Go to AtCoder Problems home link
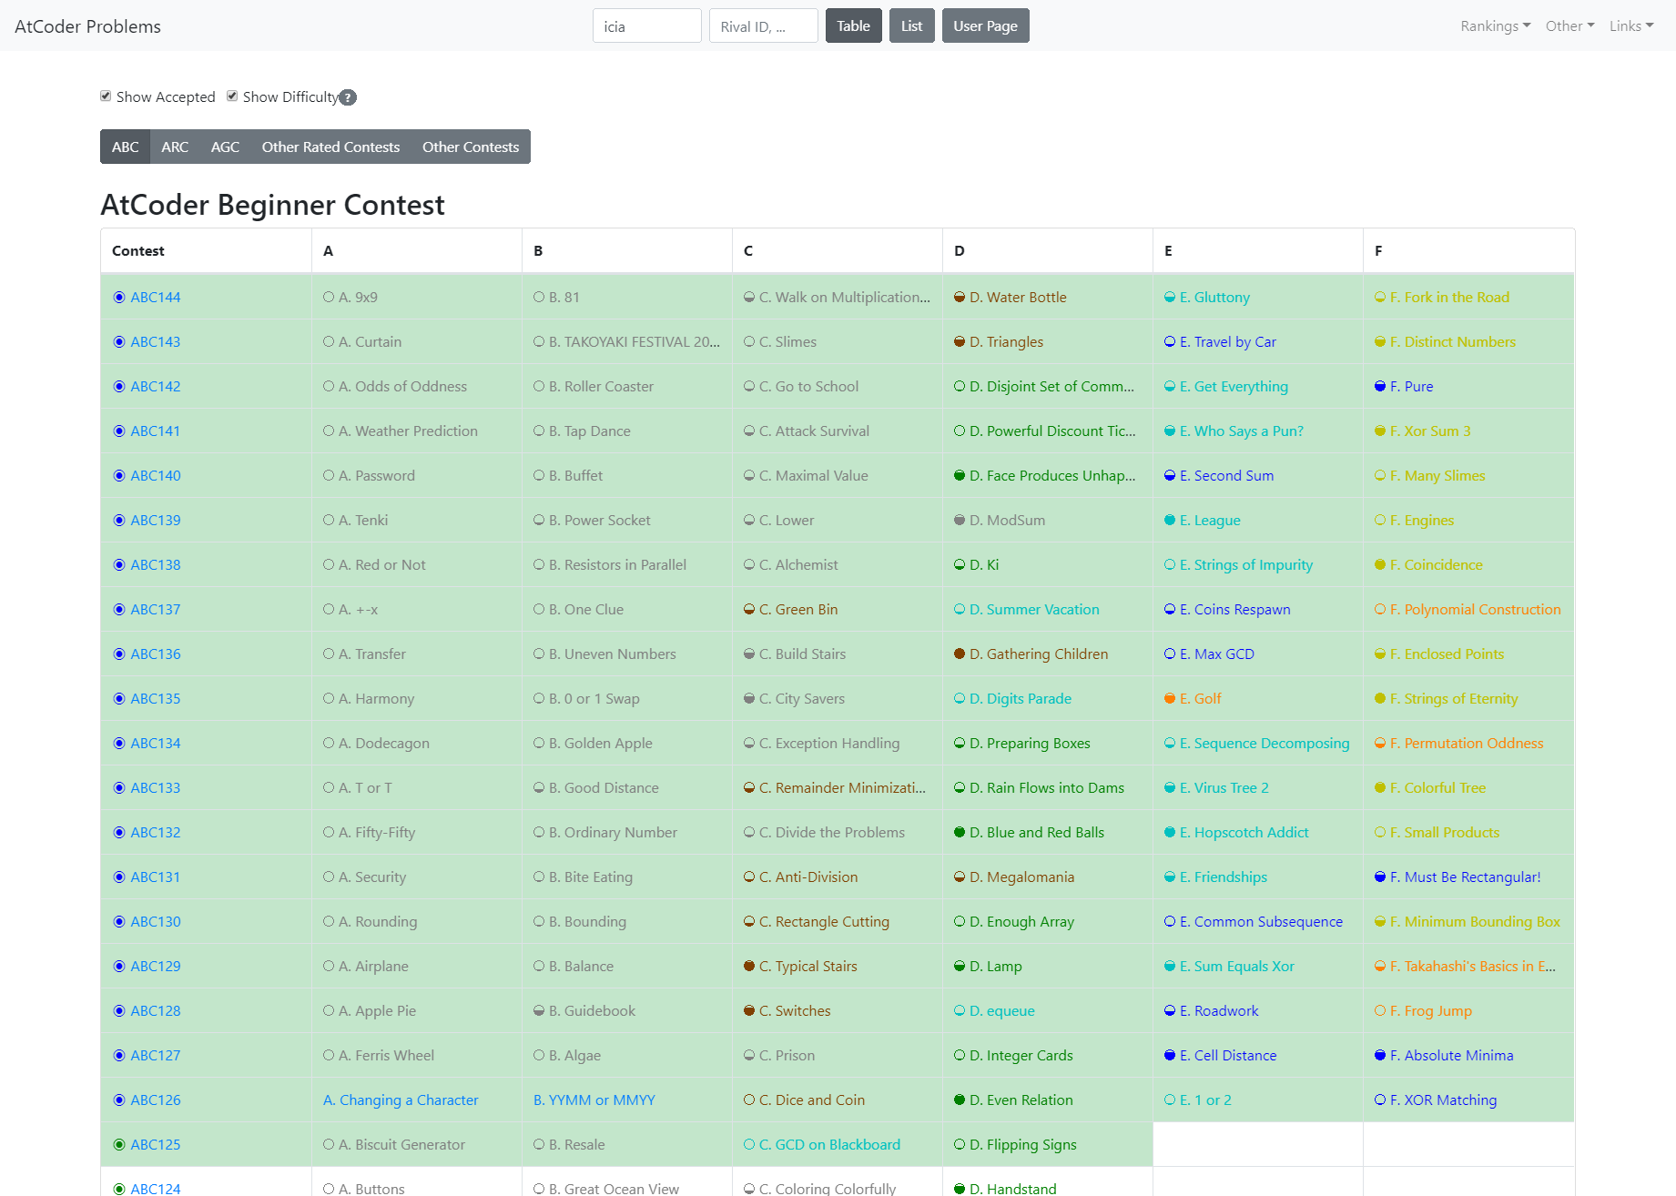Screen dimensions: 1676x1196 click(87, 26)
